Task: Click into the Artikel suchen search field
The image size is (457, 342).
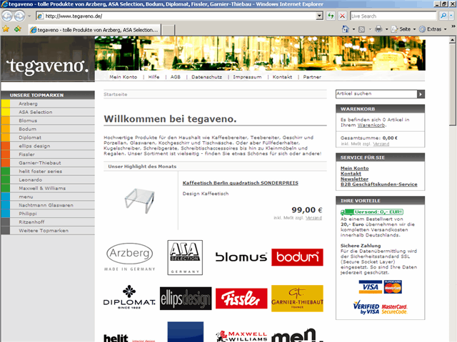Action: point(376,93)
